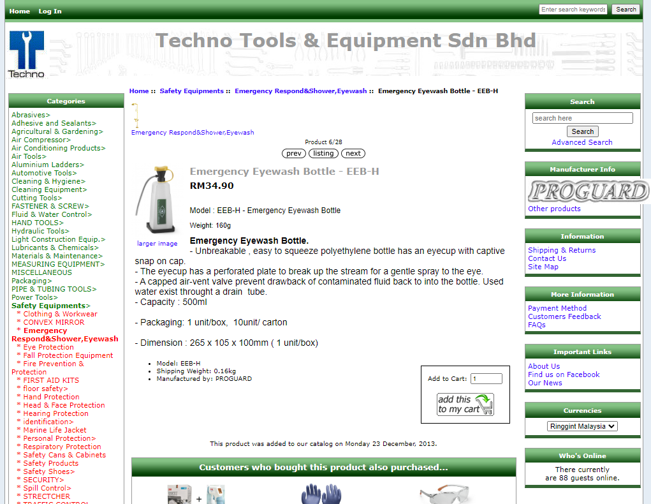Expand the Automotive Tools category

pos(44,173)
